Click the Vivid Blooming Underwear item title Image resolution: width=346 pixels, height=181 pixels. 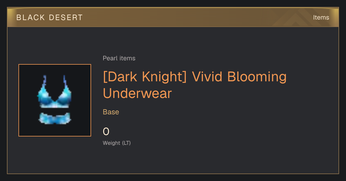pos(195,85)
